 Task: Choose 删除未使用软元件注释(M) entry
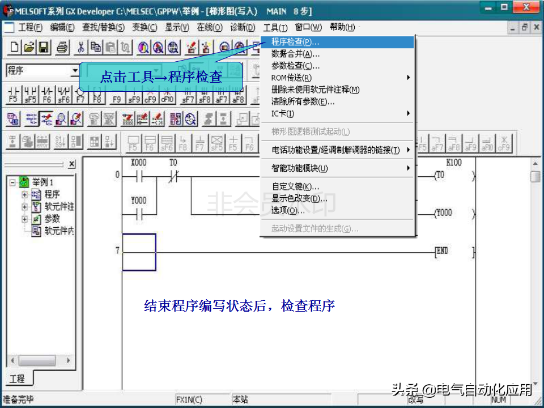(x=337, y=90)
